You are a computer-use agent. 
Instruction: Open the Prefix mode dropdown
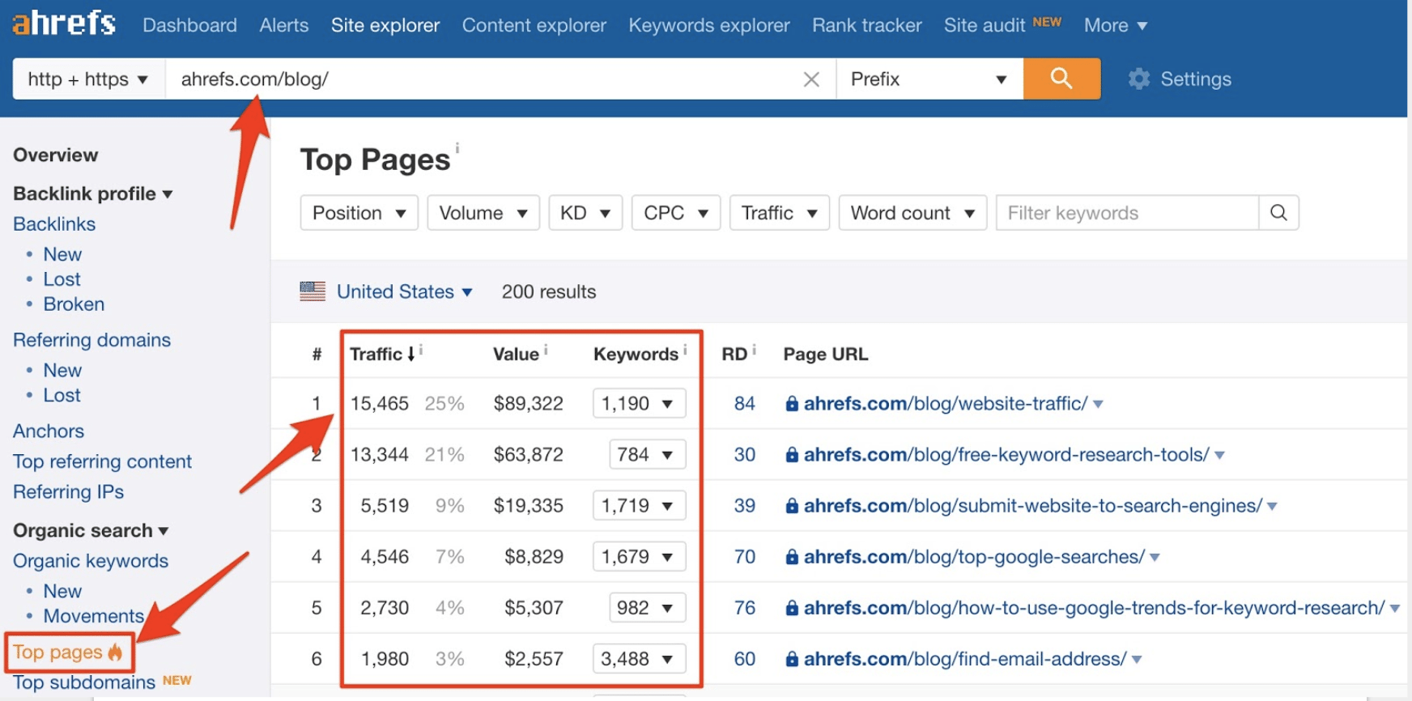[x=929, y=79]
